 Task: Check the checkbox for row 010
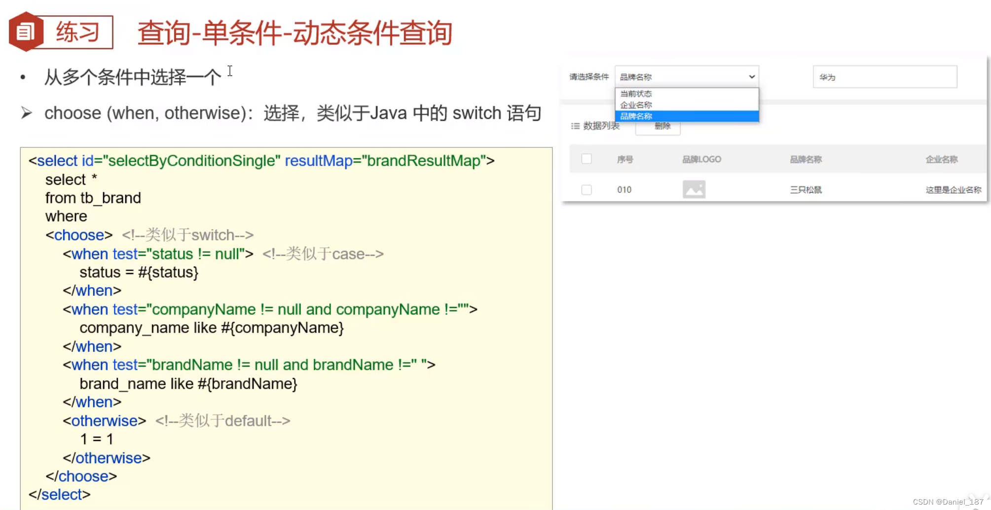tap(586, 190)
